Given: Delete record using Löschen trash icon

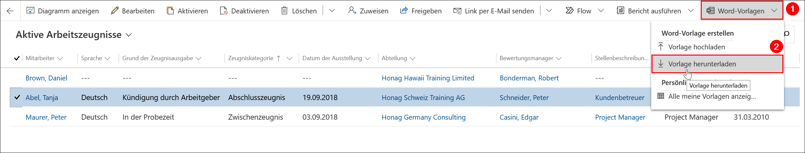Looking at the screenshot, I should click(299, 11).
